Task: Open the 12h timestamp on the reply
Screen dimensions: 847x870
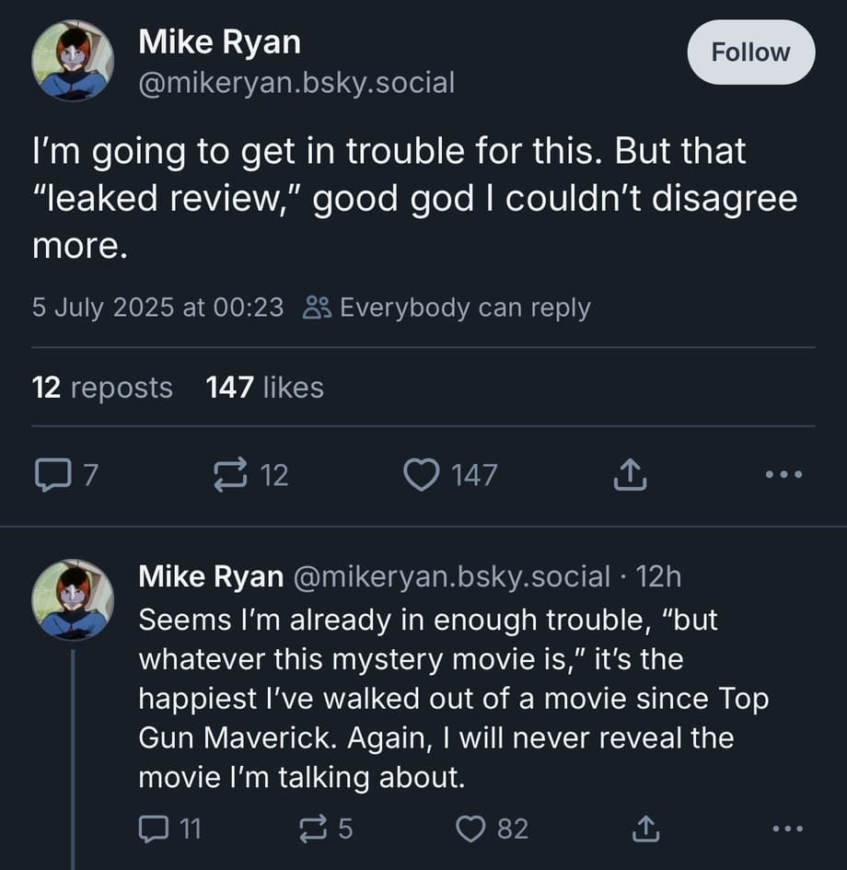Action: point(658,577)
